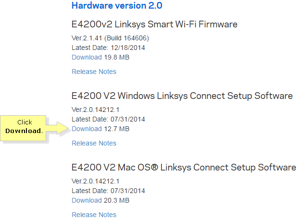This screenshot has width=298, height=219.
Task: Click the yellow Click Download callout box
Action: (23, 128)
